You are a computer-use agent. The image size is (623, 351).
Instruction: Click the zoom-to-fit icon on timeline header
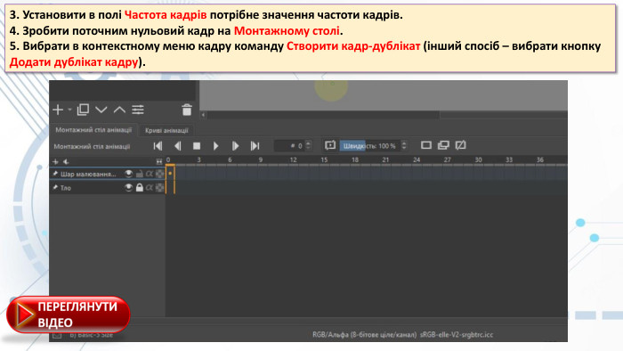(x=159, y=161)
